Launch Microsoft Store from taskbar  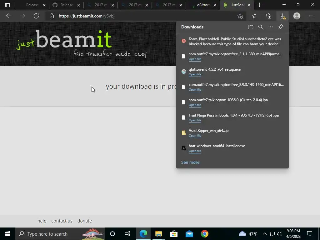[174, 234]
